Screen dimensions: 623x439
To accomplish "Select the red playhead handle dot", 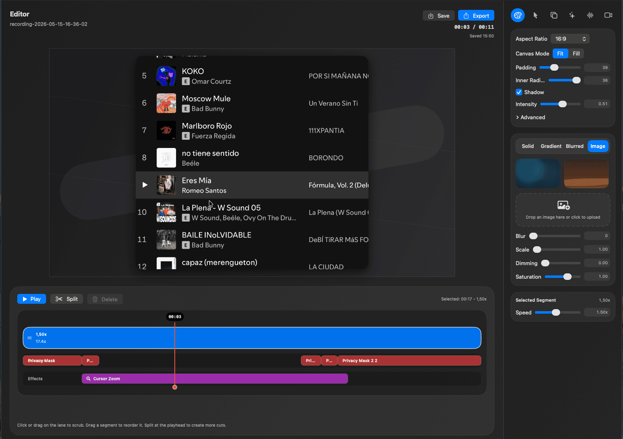I will tap(175, 387).
